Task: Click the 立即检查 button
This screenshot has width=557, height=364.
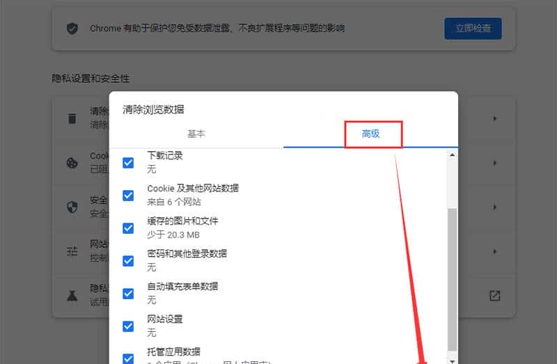Action: (473, 29)
